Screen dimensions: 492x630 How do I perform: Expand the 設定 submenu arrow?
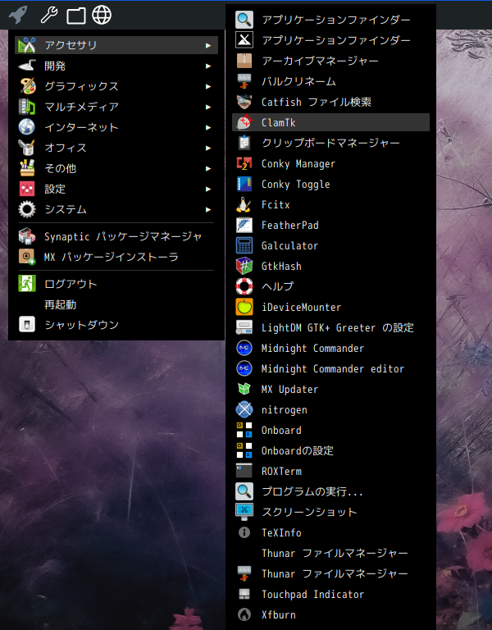pos(208,189)
